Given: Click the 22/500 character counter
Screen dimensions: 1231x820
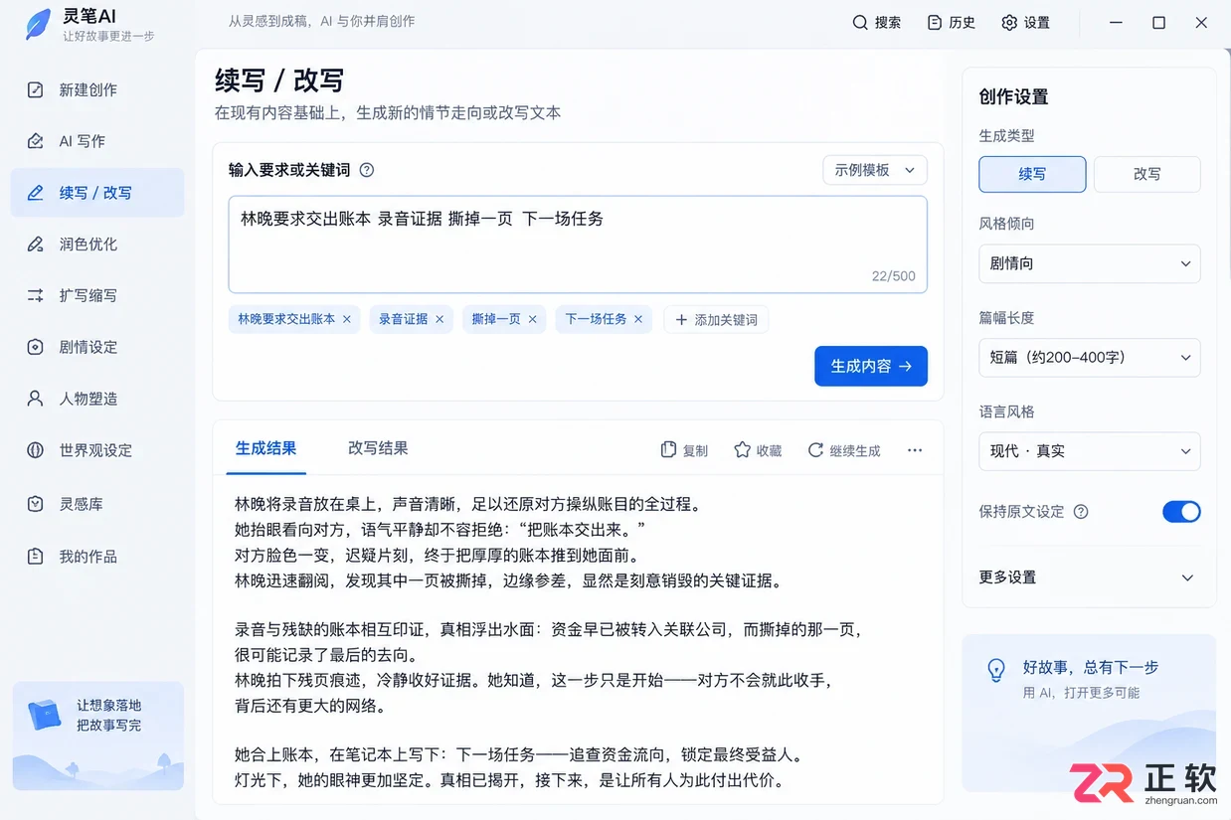Looking at the screenshot, I should (893, 276).
